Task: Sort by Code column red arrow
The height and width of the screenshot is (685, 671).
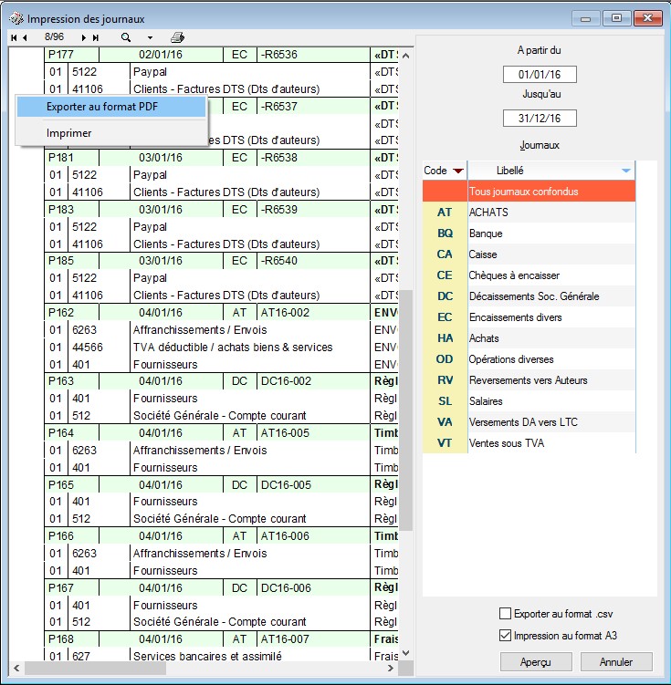Action: tap(457, 171)
